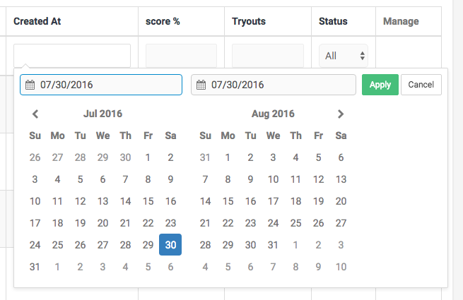Sort by score % column header
This screenshot has width=463, height=300.
click(x=163, y=21)
